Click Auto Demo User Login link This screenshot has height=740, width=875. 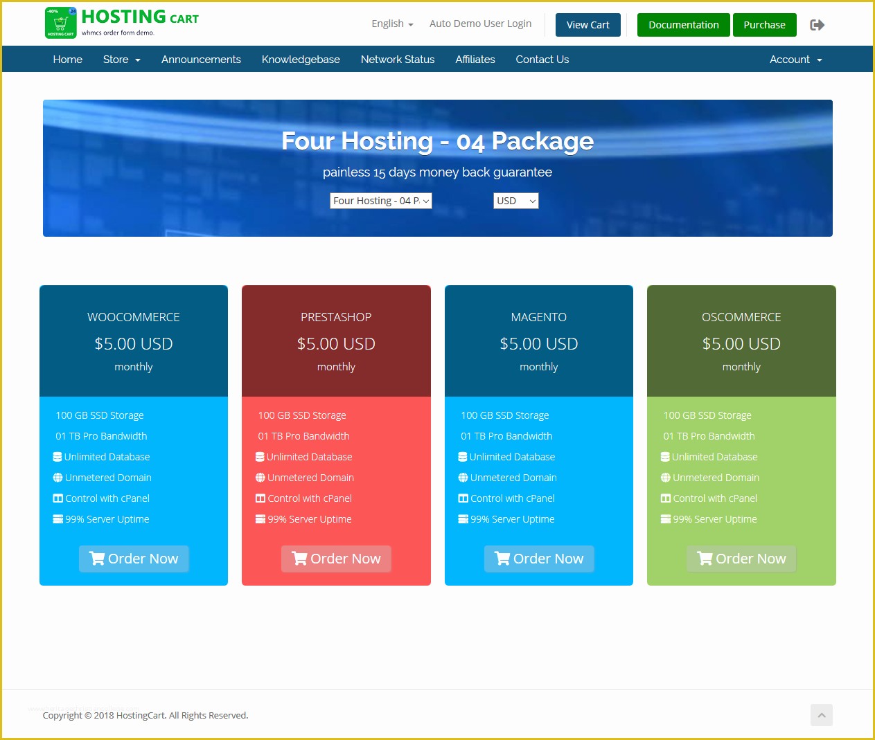point(481,24)
